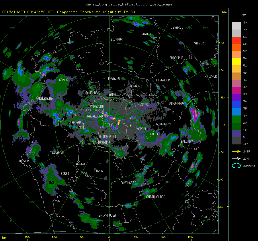
Task: Select the KOPPAL label
Action: tap(142, 129)
